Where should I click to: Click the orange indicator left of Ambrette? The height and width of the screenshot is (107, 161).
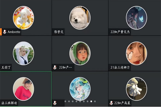[x=1, y=32]
